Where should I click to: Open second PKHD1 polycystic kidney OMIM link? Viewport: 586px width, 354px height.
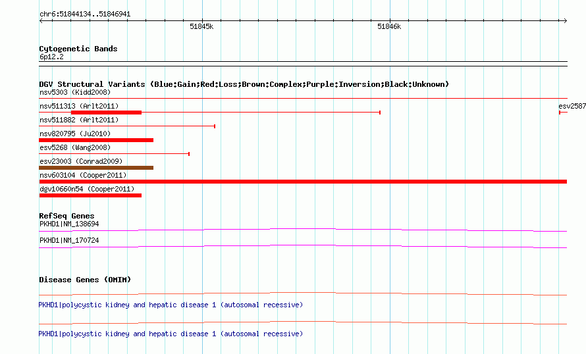coord(171,334)
